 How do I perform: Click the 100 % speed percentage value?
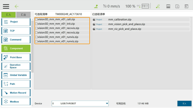130,6
